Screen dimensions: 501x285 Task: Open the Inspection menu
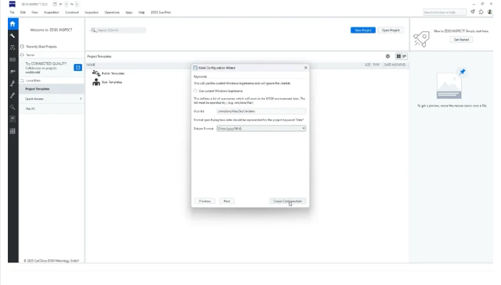tap(92, 13)
